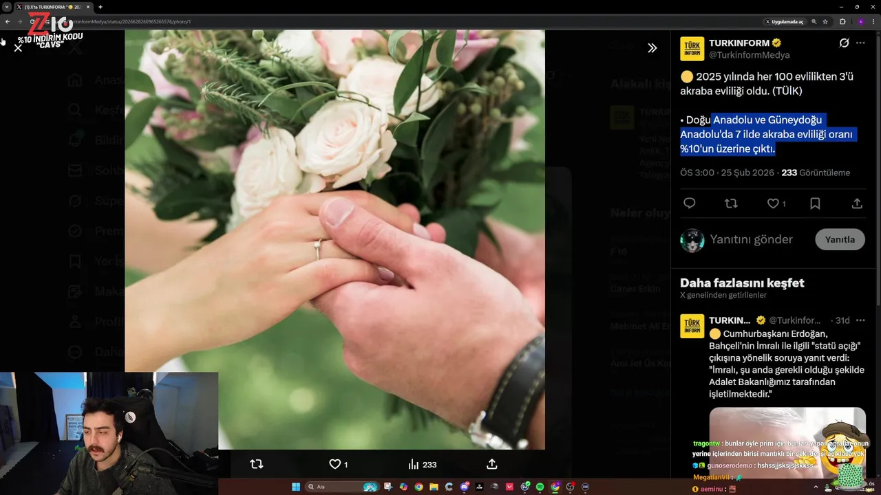Click the repost icon below the photo
Viewport: 881px width, 495px height.
pos(257,464)
